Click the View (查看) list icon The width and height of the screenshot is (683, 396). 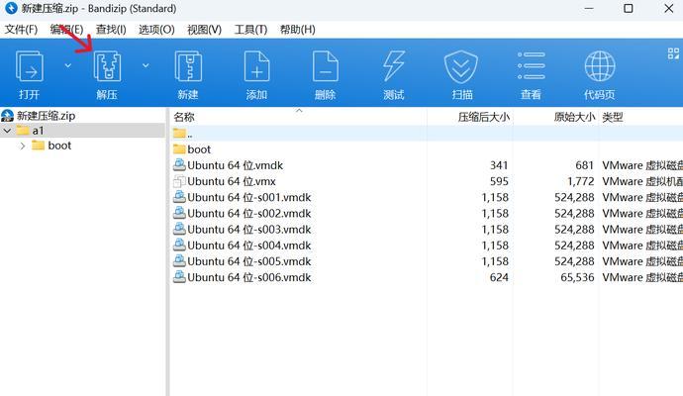(x=531, y=65)
